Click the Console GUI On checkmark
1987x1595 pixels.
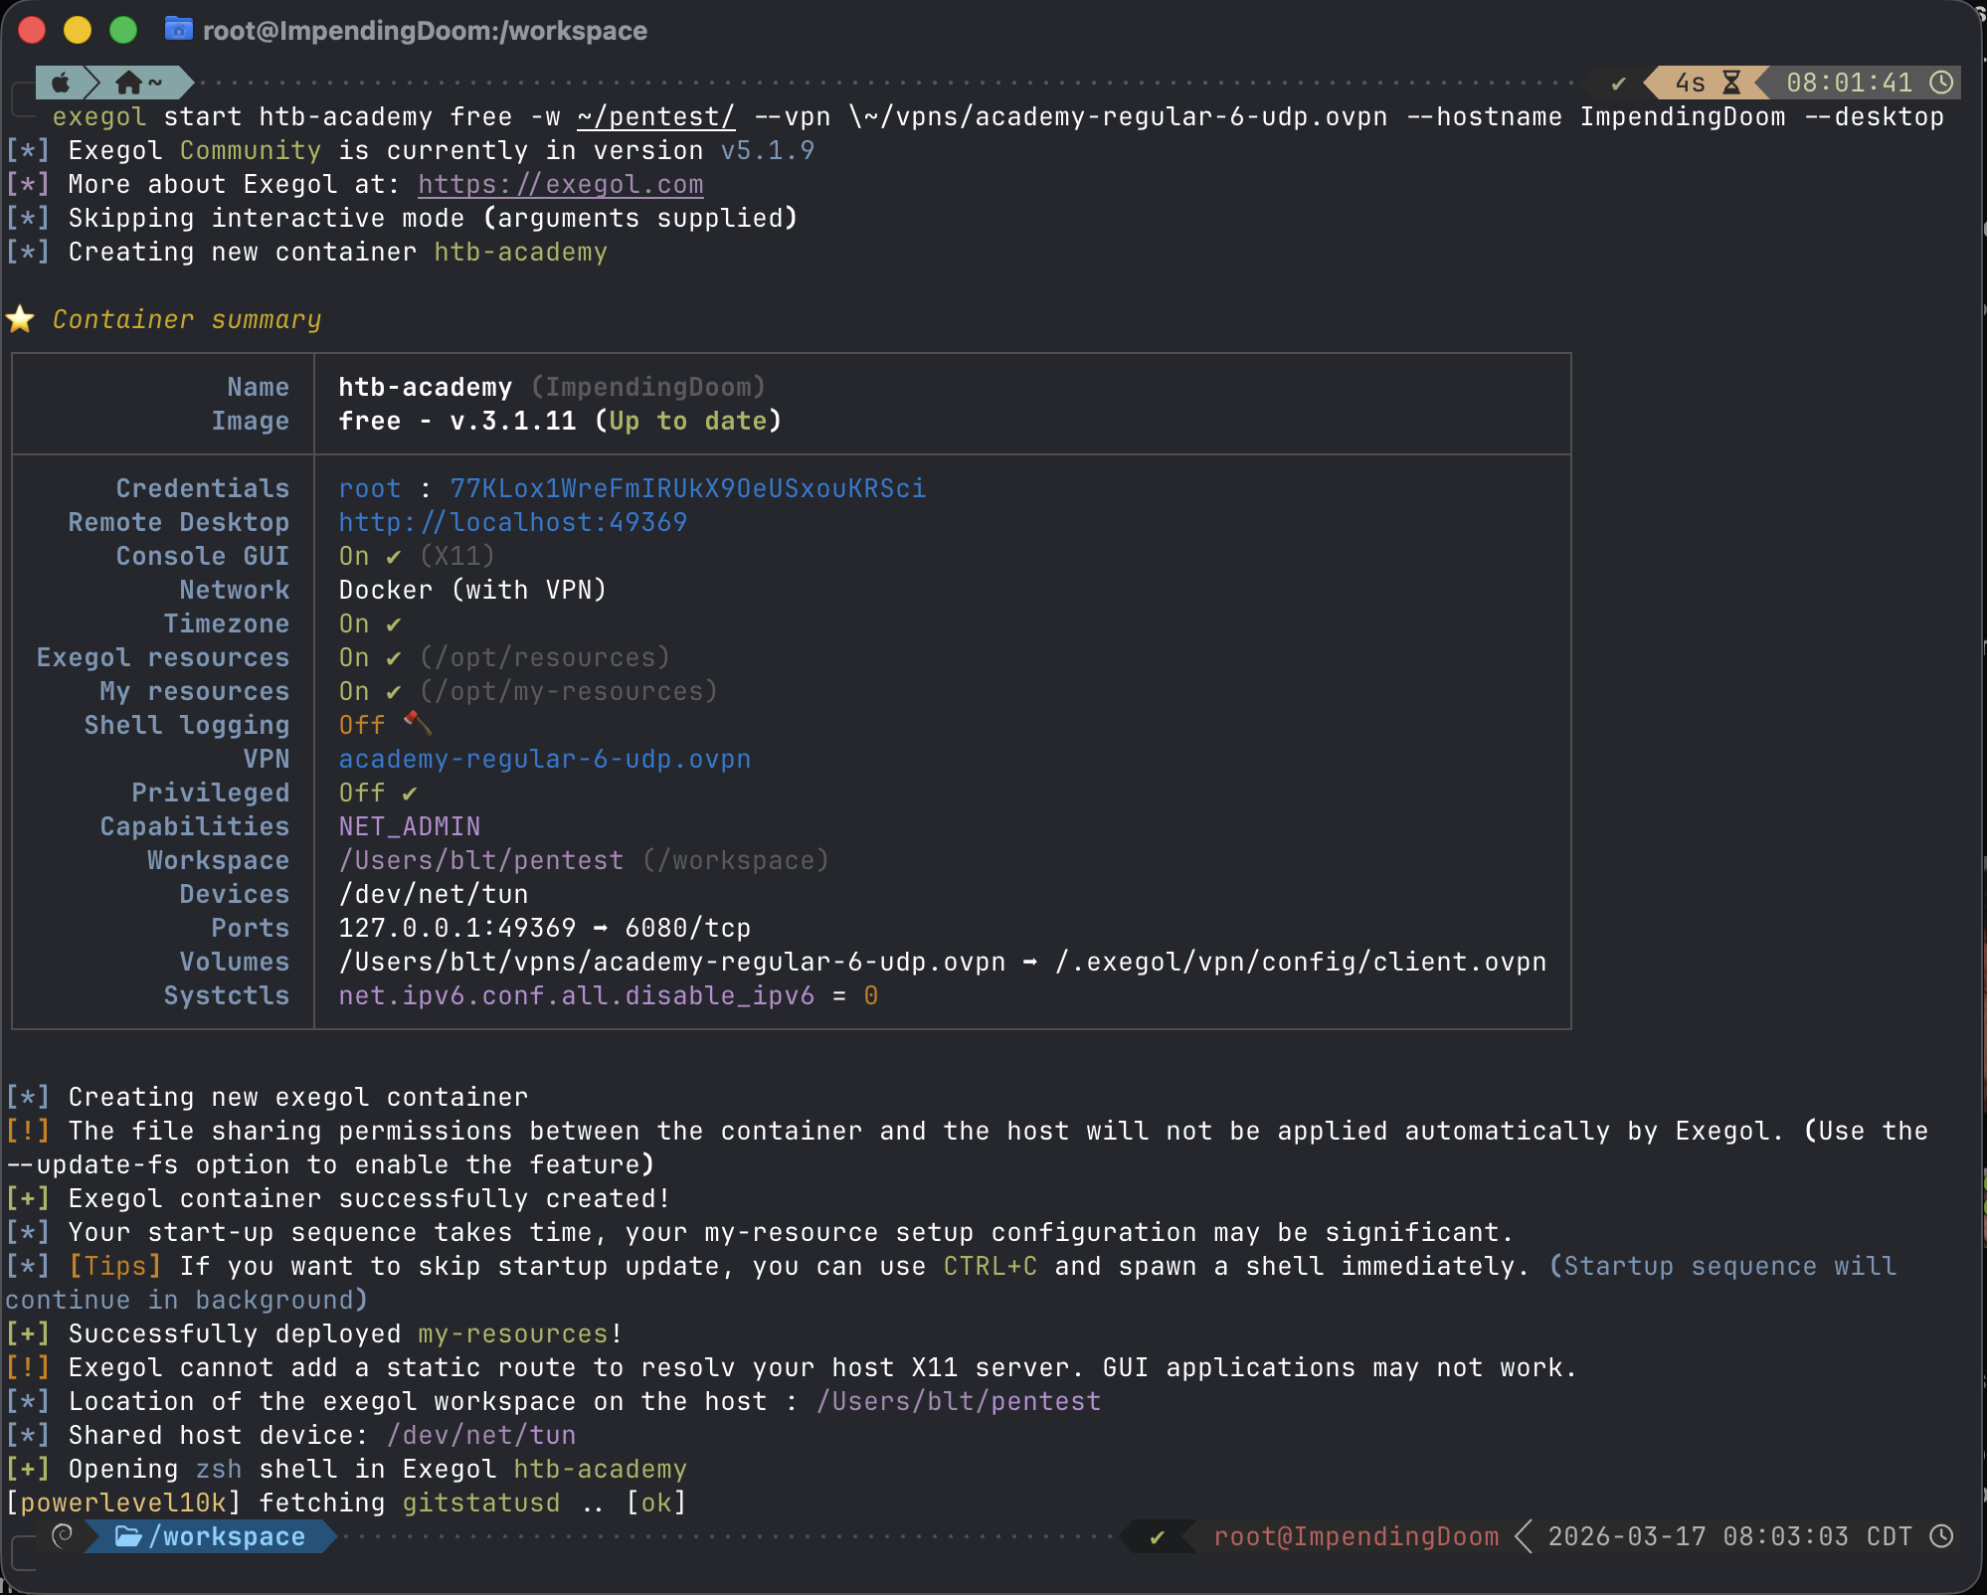(x=394, y=557)
